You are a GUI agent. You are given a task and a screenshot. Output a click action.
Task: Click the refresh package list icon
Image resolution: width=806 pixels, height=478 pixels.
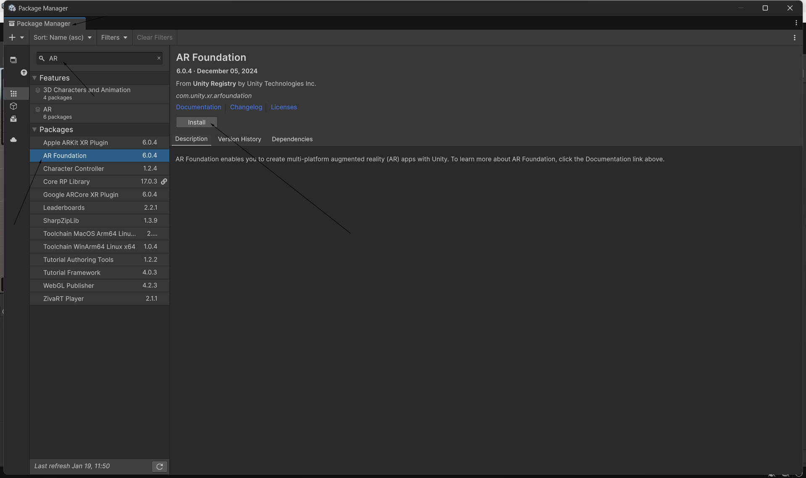(160, 466)
